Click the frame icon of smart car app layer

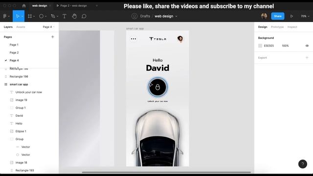[x=6, y=85]
